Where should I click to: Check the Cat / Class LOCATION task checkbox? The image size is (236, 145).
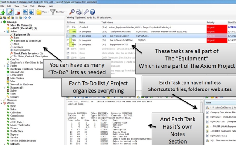[68, 40]
